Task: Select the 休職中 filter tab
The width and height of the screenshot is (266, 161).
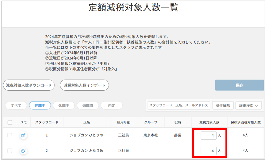Action: click(x=64, y=105)
